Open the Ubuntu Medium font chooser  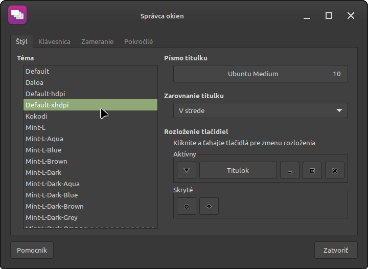(261, 74)
